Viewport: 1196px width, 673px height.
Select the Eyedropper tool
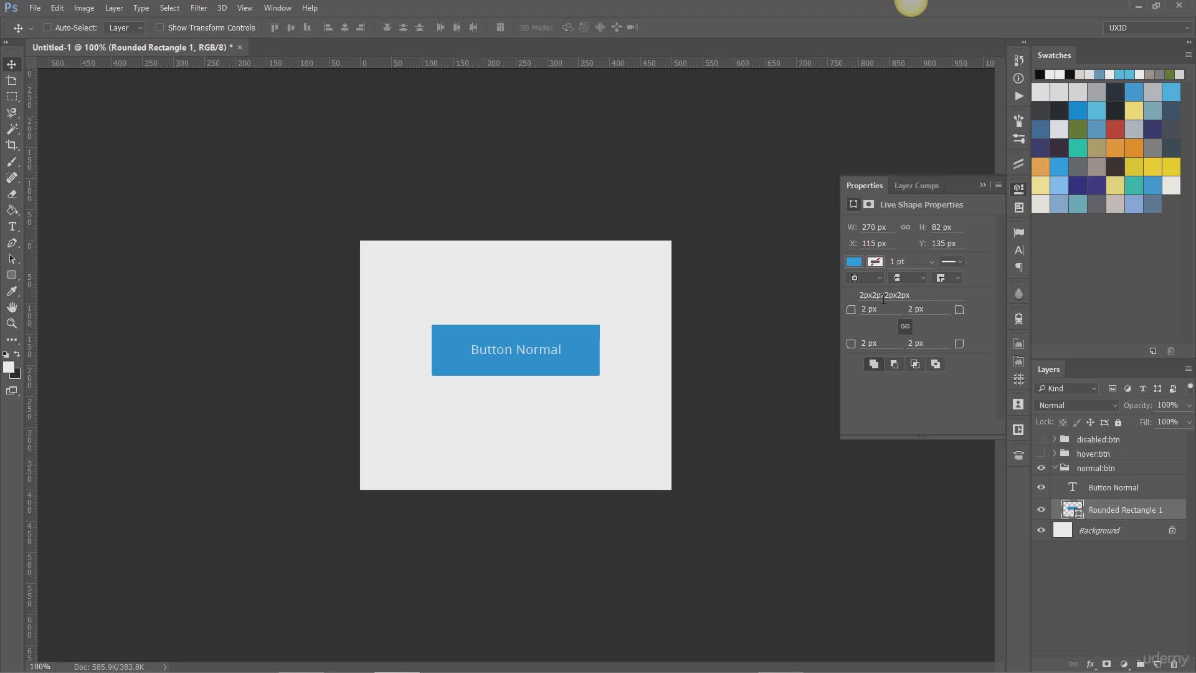12,291
